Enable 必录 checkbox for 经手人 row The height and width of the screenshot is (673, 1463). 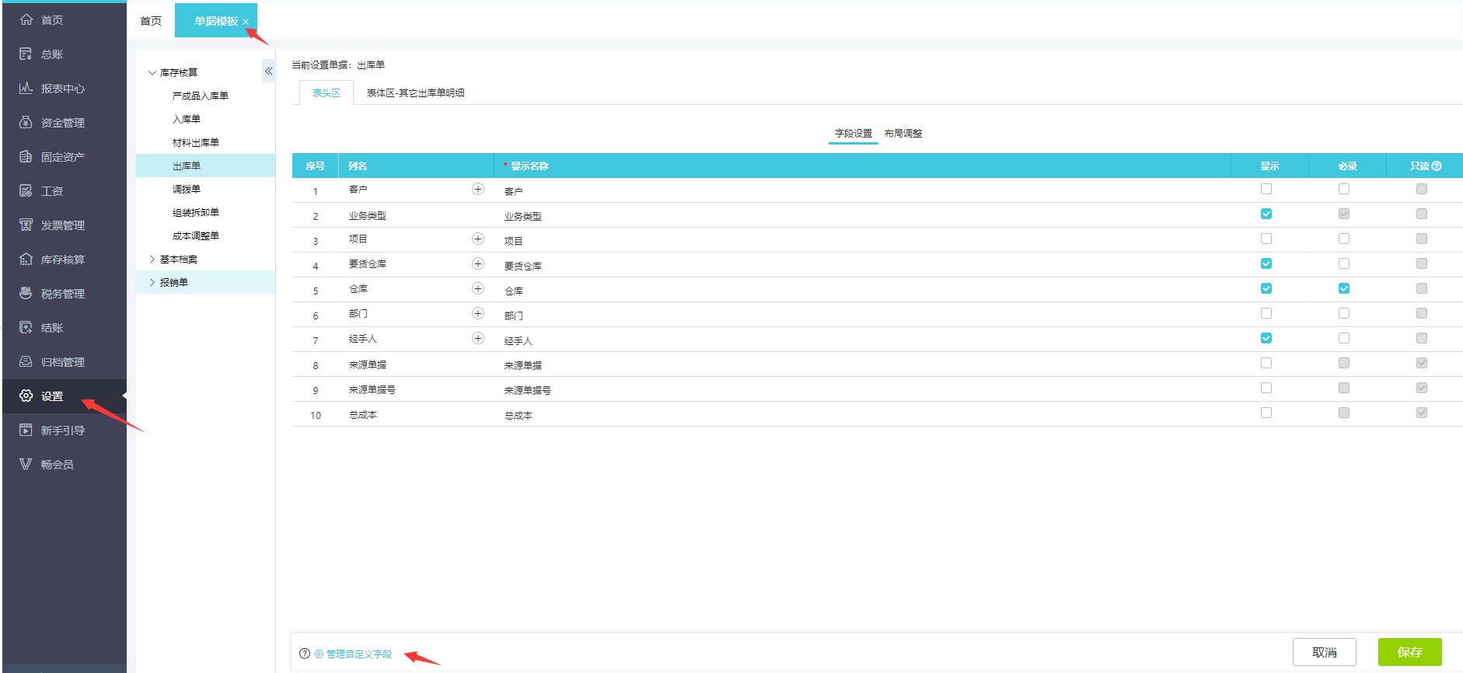(x=1344, y=338)
